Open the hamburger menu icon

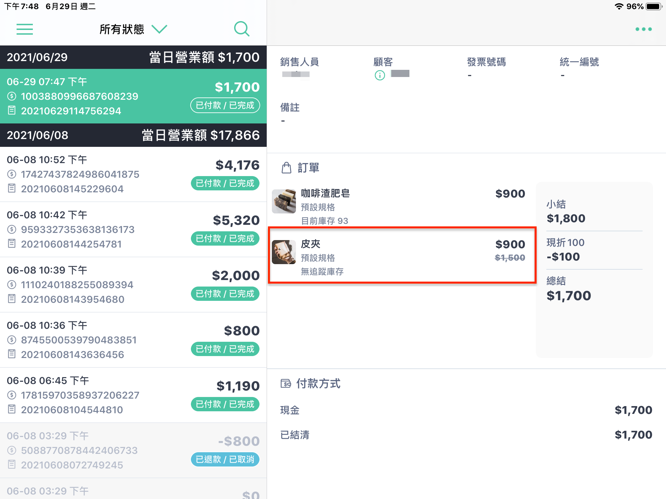point(25,29)
